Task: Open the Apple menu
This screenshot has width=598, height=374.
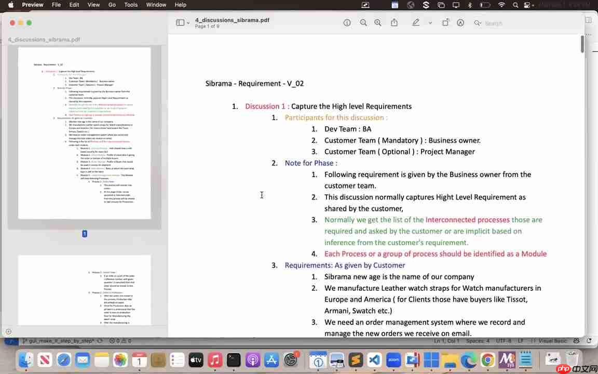Action: tap(11, 5)
